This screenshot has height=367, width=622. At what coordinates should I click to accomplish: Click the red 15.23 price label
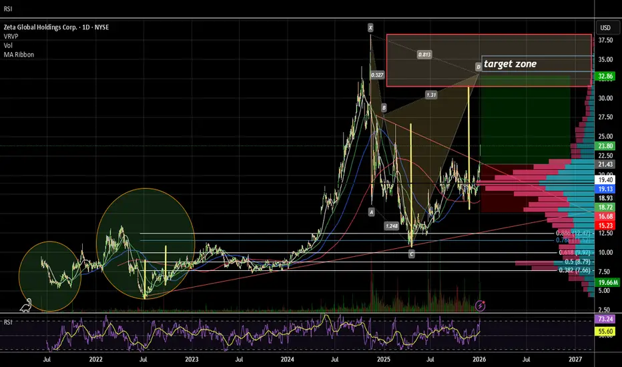tap(605, 226)
